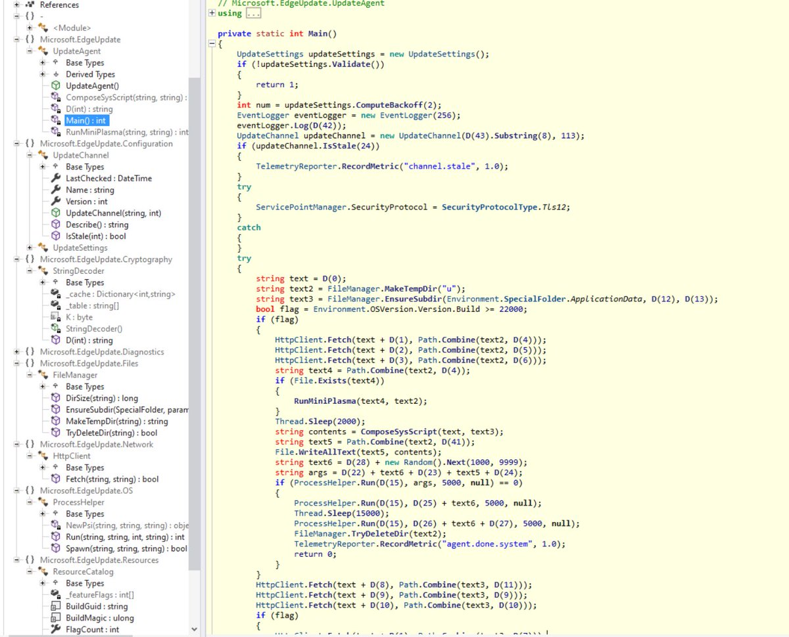Expand the Derived Types node
The width and height of the screenshot is (789, 637).
[x=42, y=74]
